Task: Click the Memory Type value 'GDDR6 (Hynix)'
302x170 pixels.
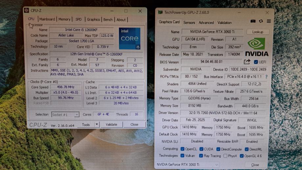Action: (199, 98)
